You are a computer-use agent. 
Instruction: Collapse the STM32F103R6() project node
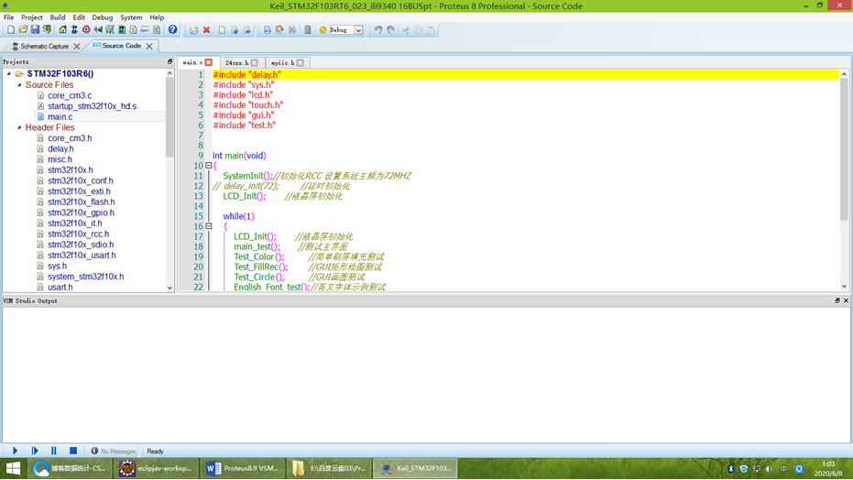pyautogui.click(x=9, y=73)
